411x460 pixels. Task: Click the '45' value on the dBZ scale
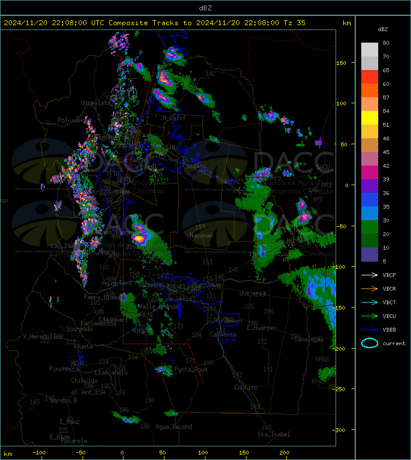[x=386, y=152]
